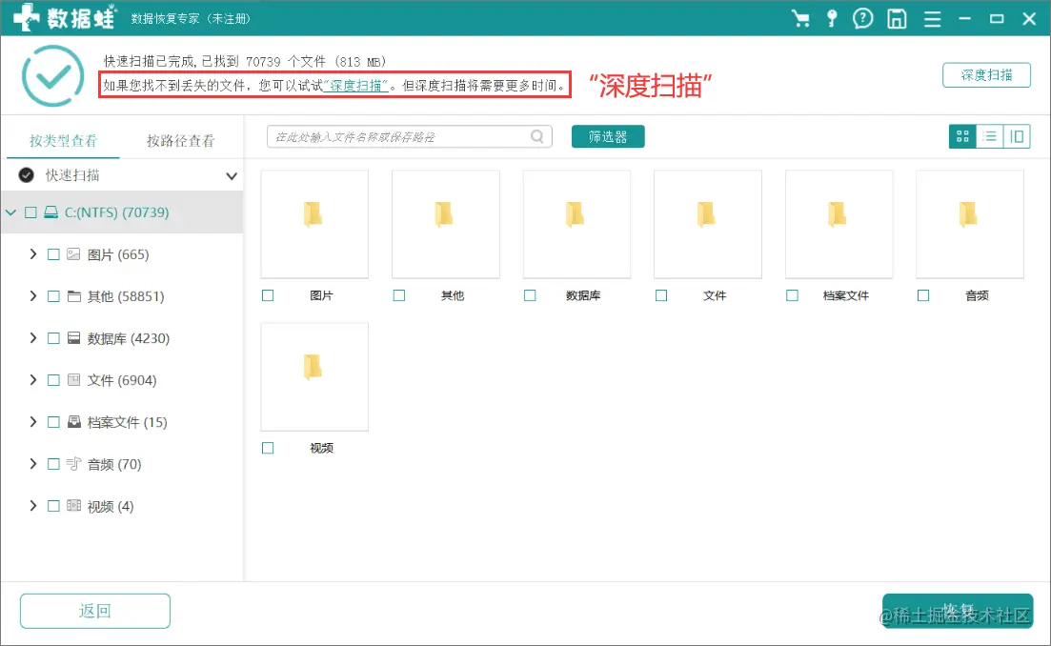Viewport: 1051px width, 646px height.
Task: Expand the 音频 (70) tree node
Action: 32,464
